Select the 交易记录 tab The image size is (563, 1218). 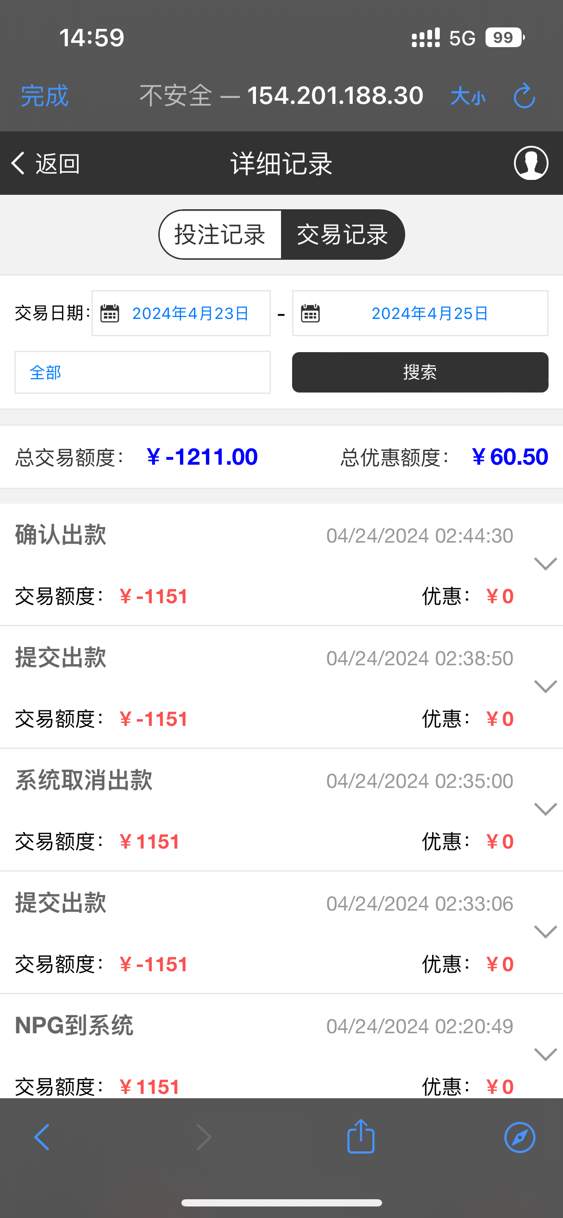(x=342, y=235)
